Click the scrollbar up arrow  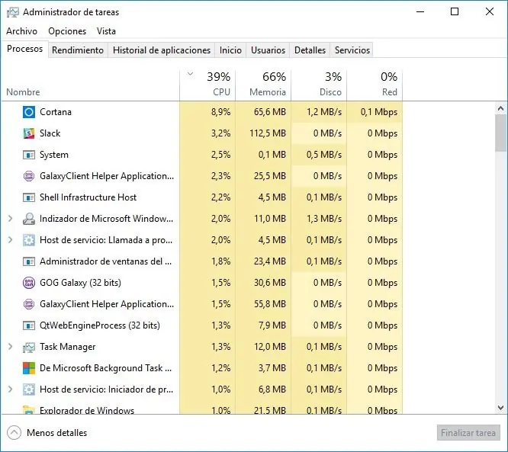[x=500, y=108]
